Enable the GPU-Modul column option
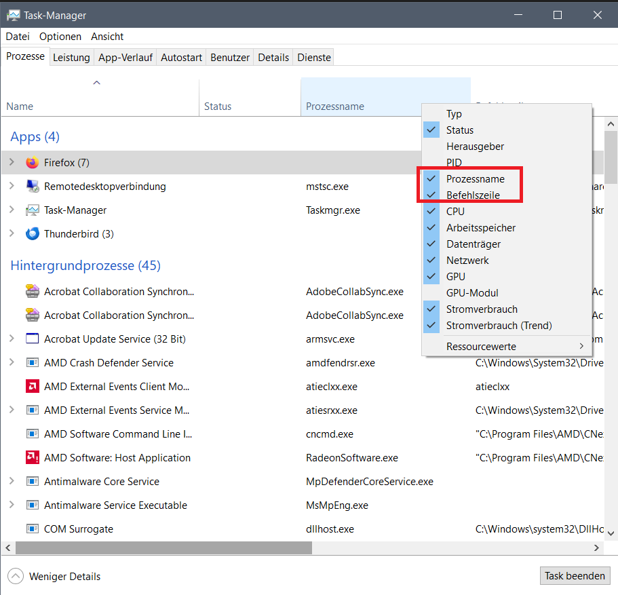 (x=507, y=292)
